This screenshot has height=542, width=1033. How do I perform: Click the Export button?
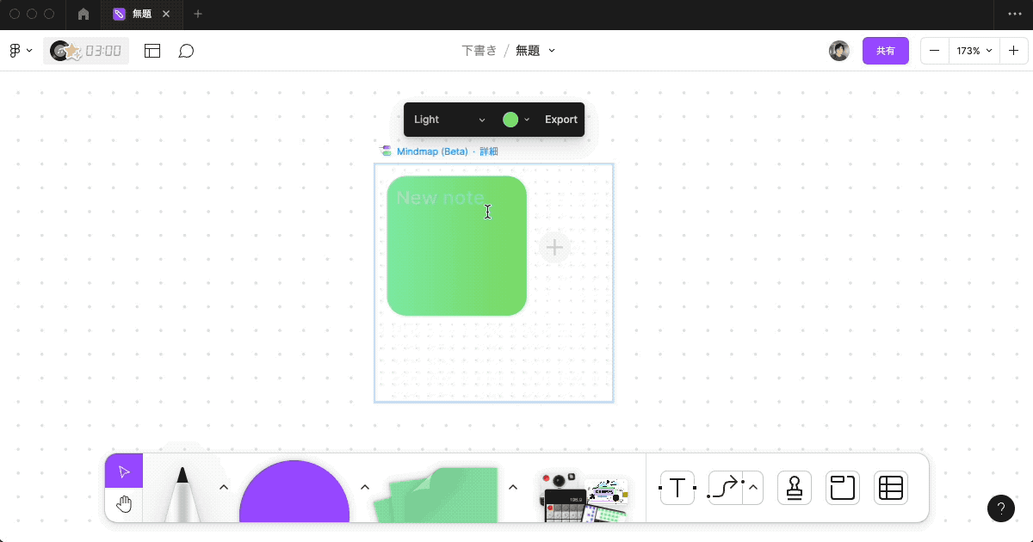[560, 120]
